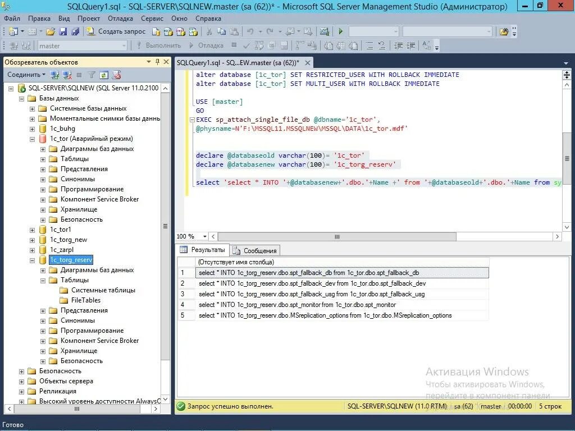Image resolution: width=575 pixels, height=431 pixels.
Task: Open the Сервис menu
Action: coord(152,19)
